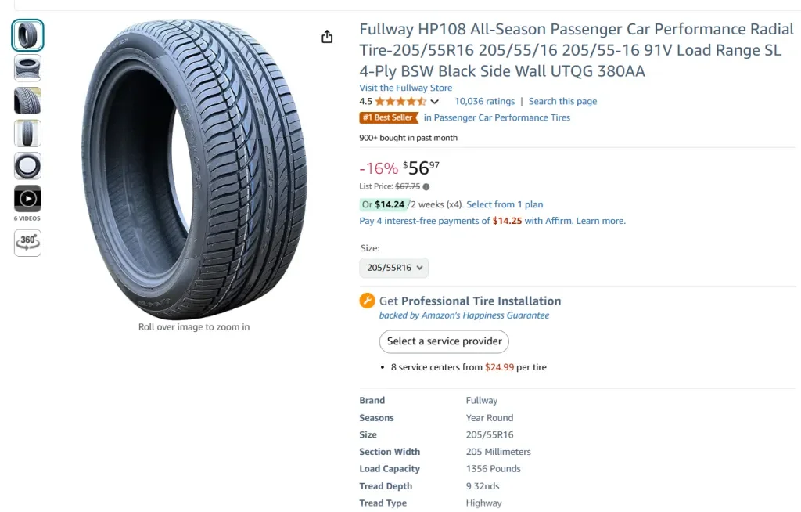801x512 pixels.
Task: Click the orange wrench installation icon
Action: tap(367, 301)
